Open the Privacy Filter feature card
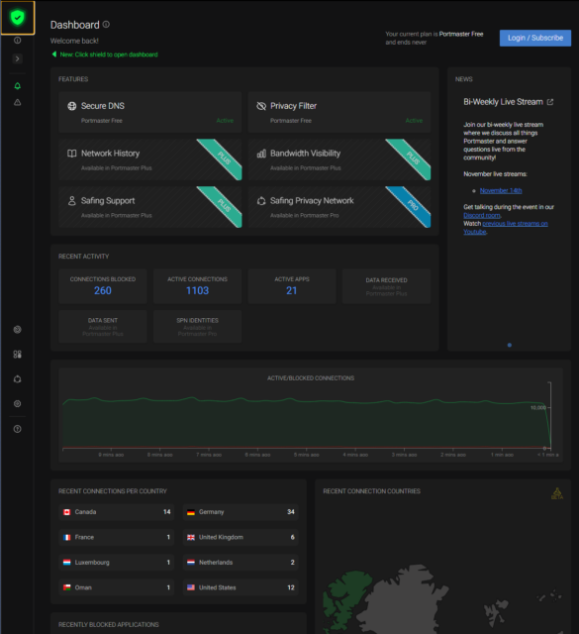This screenshot has height=634, width=579. click(339, 112)
